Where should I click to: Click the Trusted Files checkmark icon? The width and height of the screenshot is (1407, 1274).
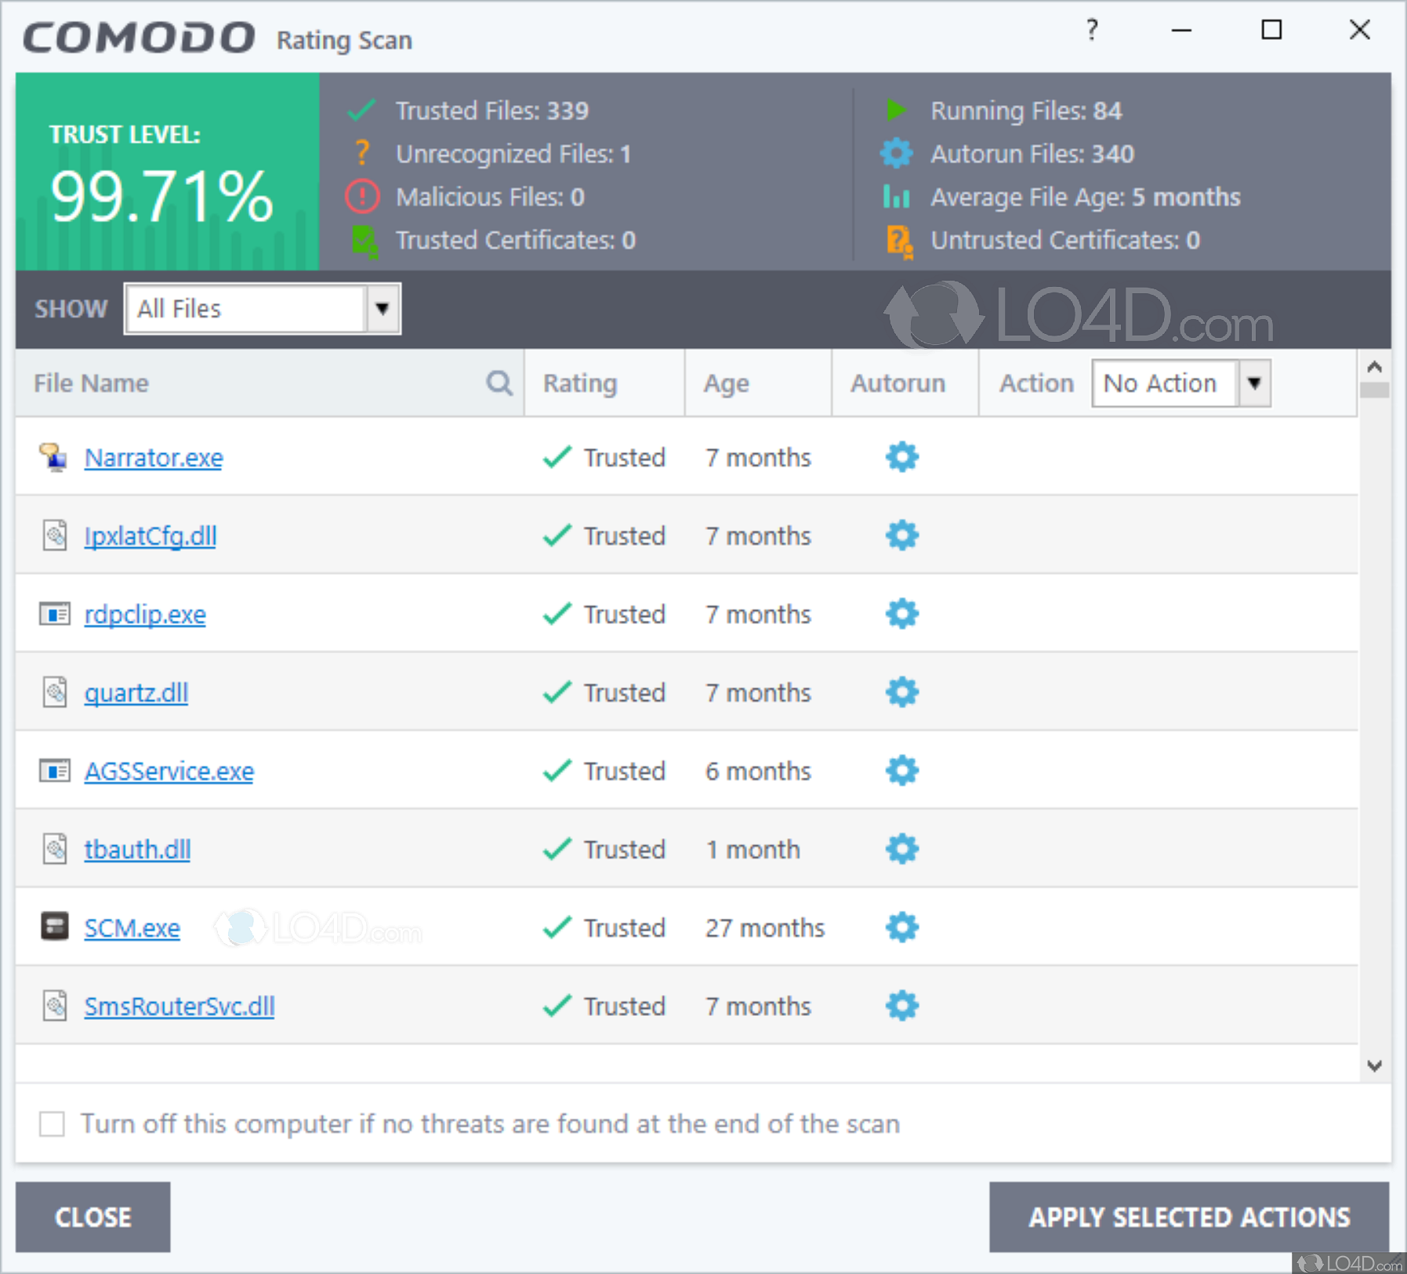pyautogui.click(x=361, y=111)
